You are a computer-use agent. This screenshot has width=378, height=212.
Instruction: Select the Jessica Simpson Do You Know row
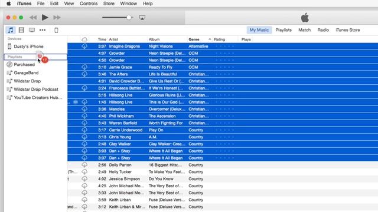223,179
